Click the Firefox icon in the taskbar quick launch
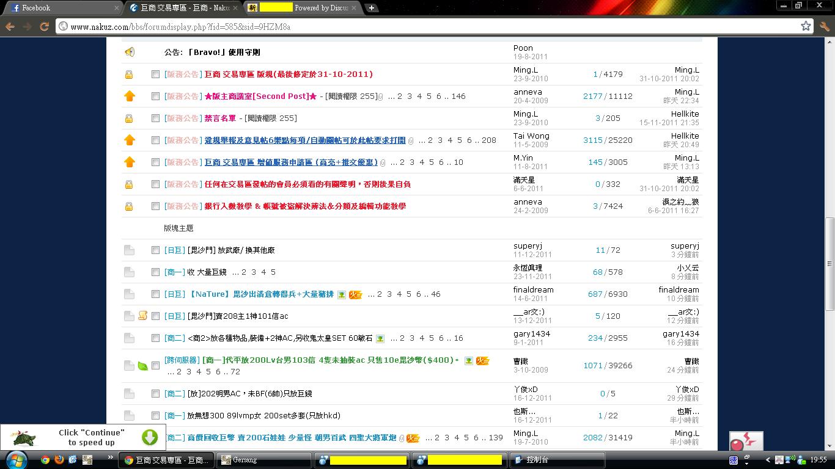 pyautogui.click(x=59, y=460)
